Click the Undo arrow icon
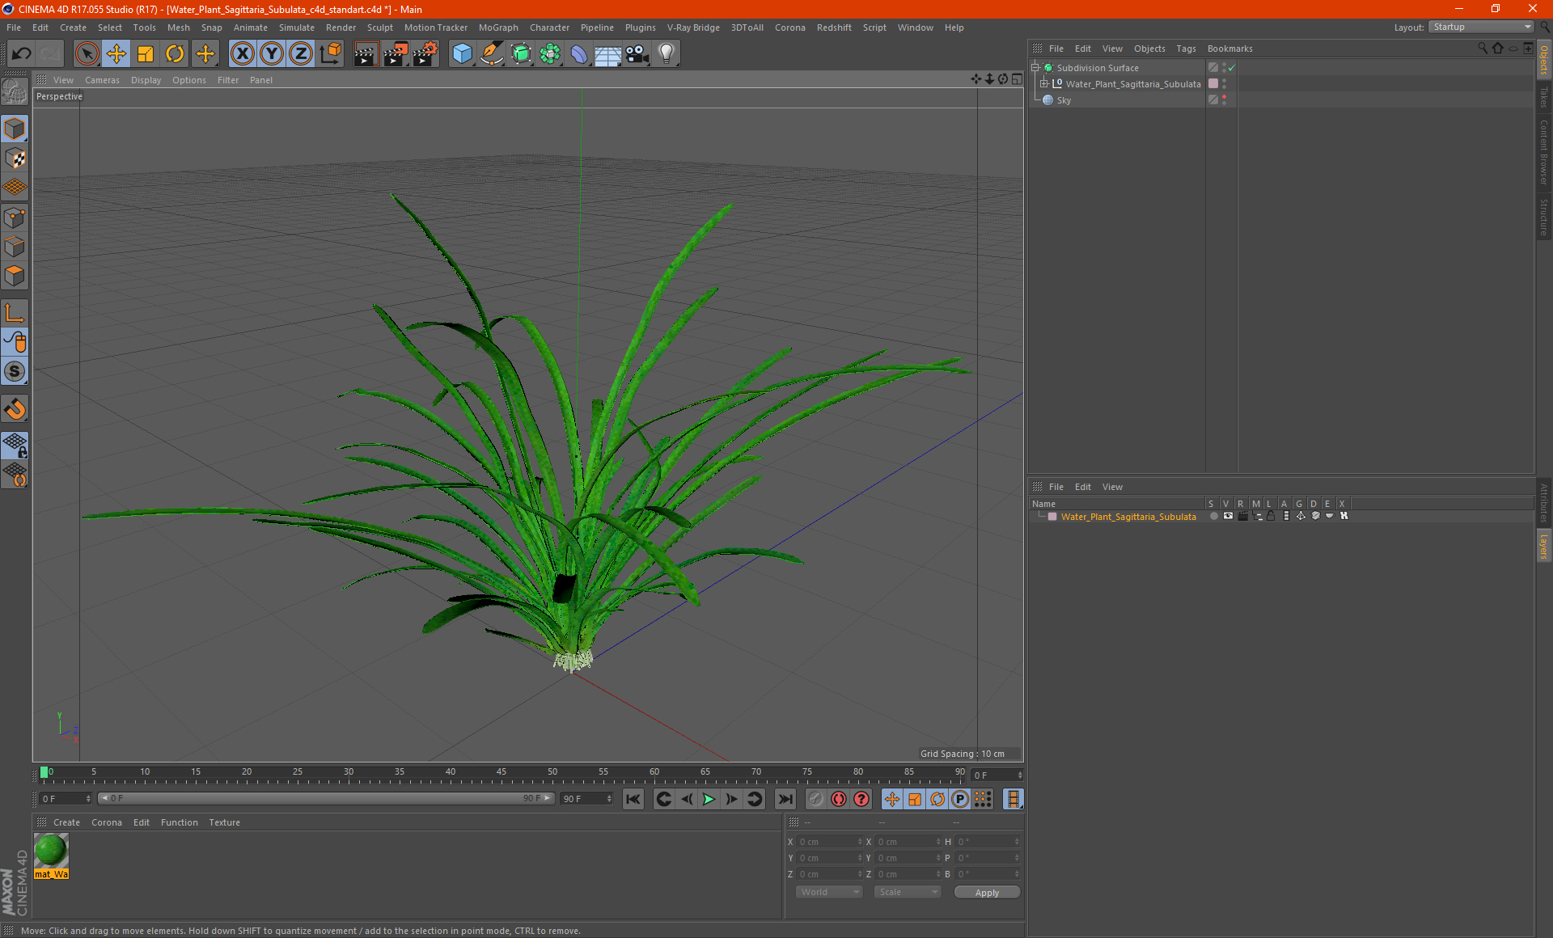 (22, 54)
